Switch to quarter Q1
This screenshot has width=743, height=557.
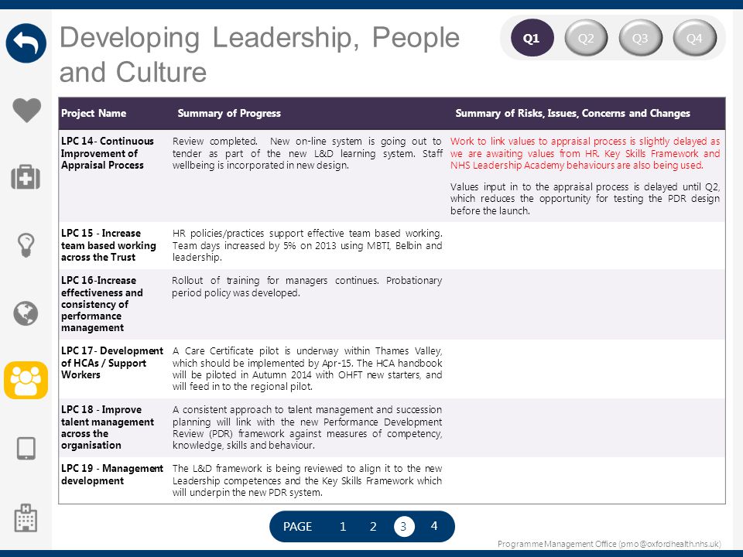click(x=532, y=38)
